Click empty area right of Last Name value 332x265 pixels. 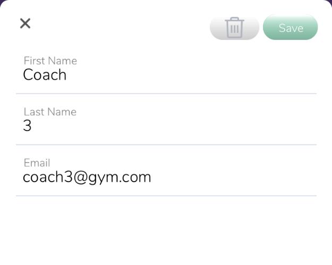pos(174,126)
